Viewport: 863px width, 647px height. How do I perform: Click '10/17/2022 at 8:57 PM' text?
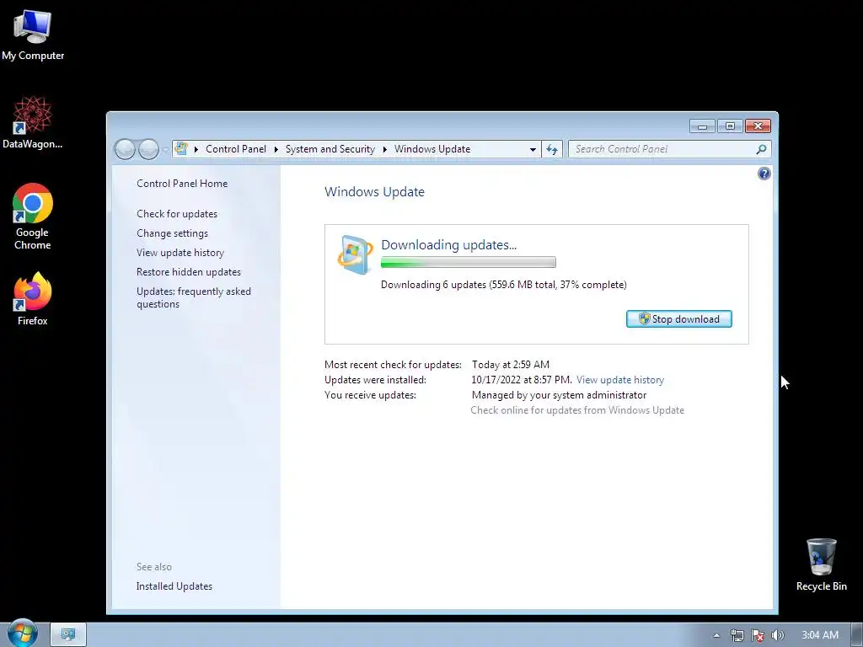[x=521, y=380]
